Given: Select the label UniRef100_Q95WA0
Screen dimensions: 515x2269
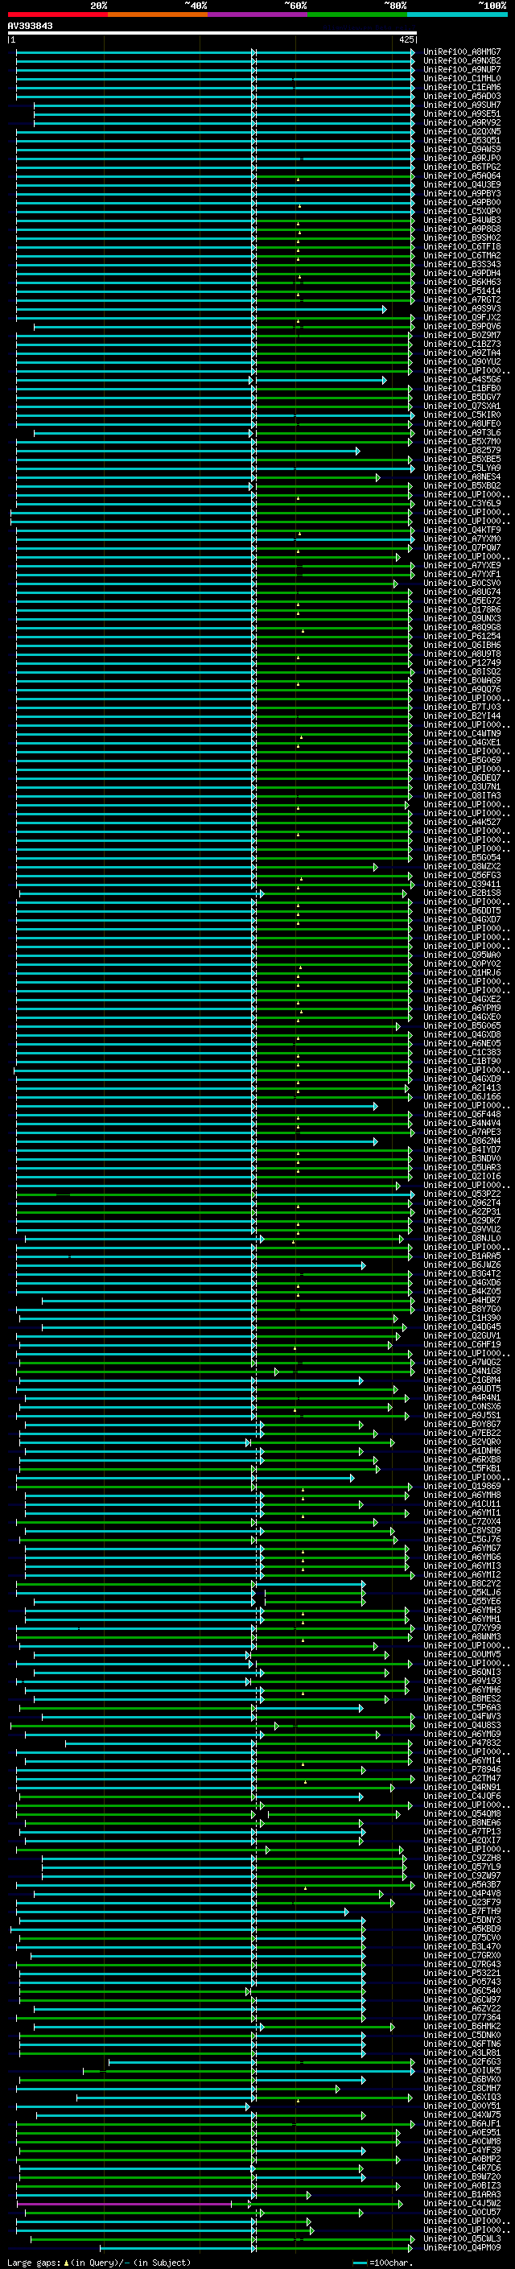Looking at the screenshot, I should point(462,955).
